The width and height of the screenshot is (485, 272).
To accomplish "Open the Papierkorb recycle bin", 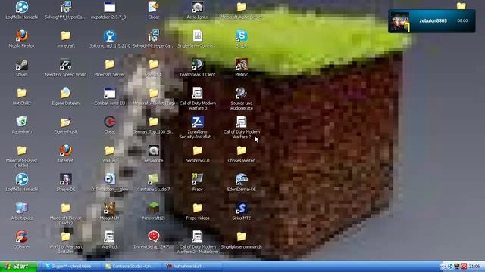I will (x=22, y=122).
